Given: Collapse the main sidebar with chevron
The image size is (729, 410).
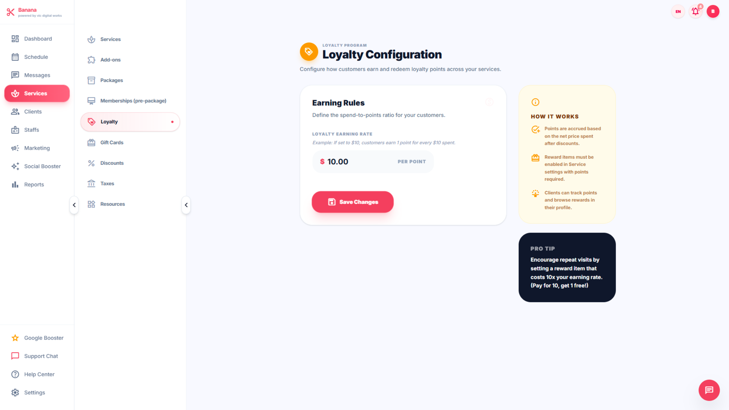Looking at the screenshot, I should coord(74,205).
